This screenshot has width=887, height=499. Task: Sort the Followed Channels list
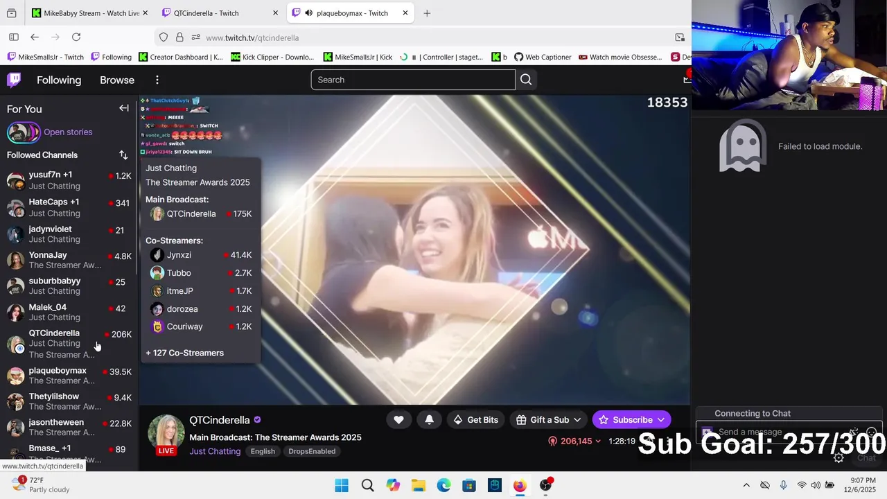(x=123, y=155)
